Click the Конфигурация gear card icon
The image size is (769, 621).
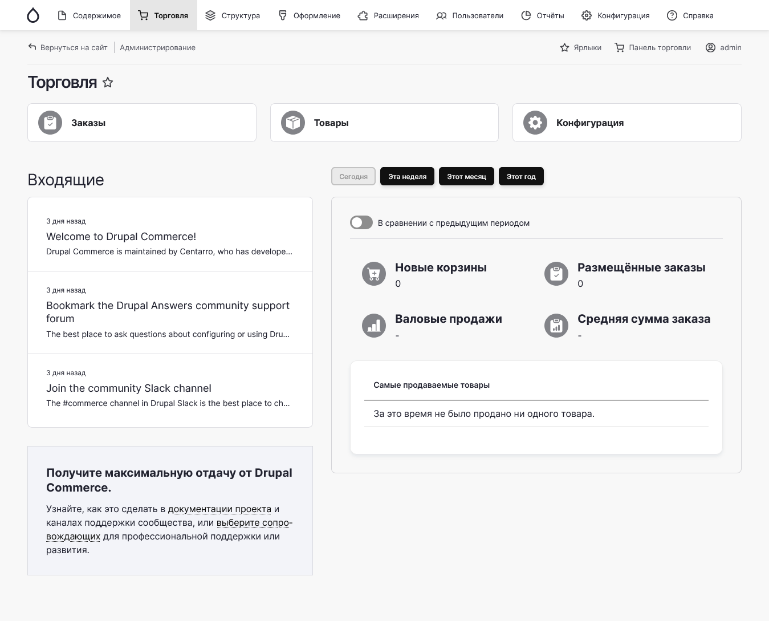(x=535, y=123)
